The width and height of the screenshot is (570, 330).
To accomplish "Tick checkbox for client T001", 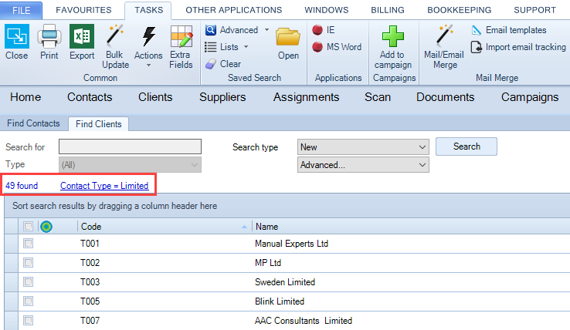I will tap(28, 243).
